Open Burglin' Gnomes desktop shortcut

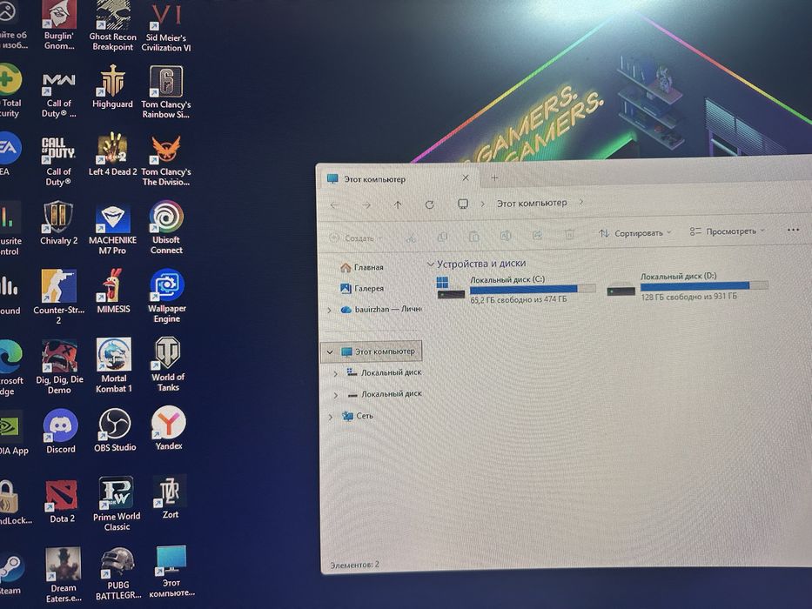tap(59, 25)
